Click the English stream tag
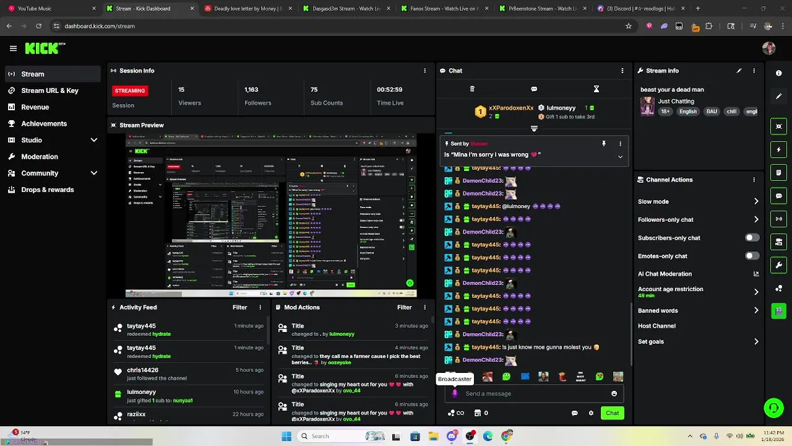Screen dimensions: 792x446 [687, 111]
